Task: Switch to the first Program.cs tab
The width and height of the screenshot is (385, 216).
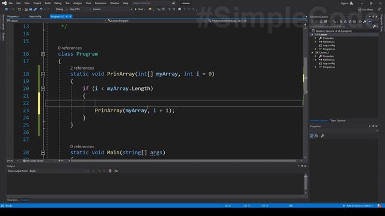Action: tap(13, 16)
